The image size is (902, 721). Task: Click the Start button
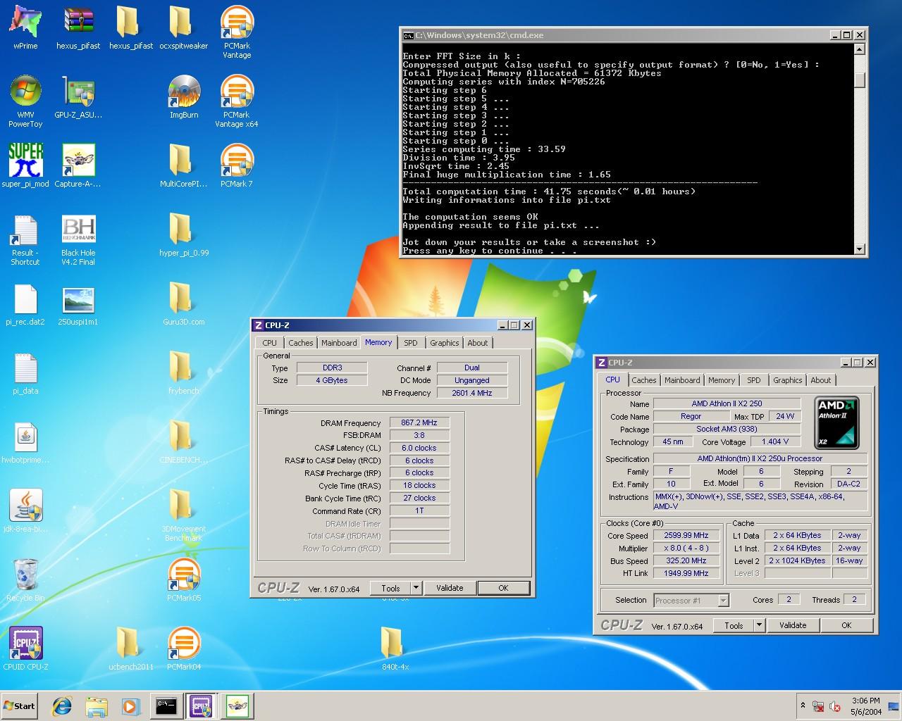20,706
